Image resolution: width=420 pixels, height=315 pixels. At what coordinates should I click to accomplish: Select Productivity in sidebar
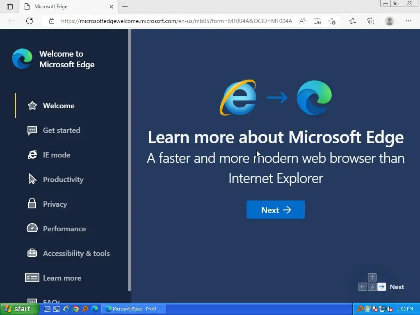click(x=63, y=180)
